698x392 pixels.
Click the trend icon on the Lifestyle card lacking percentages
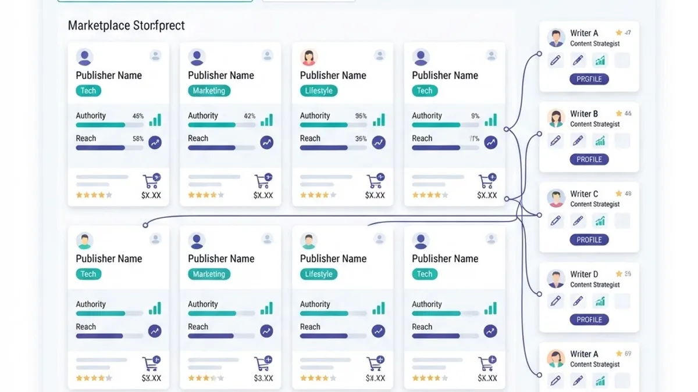pos(379,331)
